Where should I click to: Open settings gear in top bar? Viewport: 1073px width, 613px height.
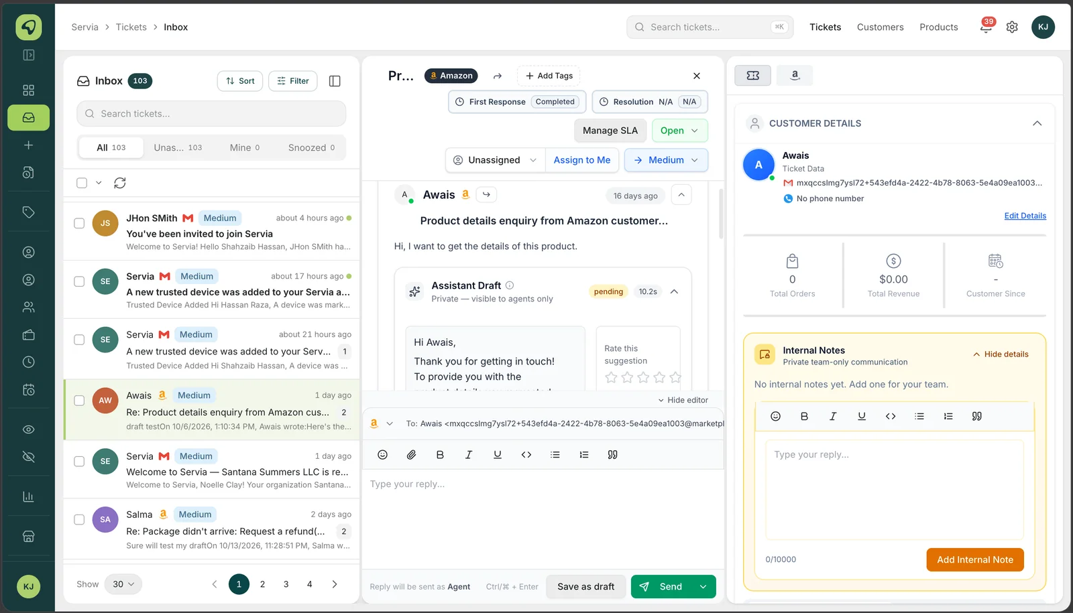(1012, 27)
